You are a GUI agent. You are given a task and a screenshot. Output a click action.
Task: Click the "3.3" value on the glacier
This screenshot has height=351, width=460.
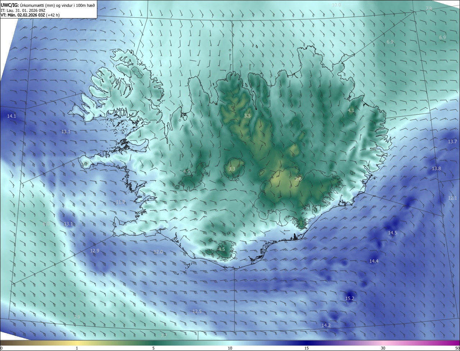pyautogui.click(x=232, y=169)
